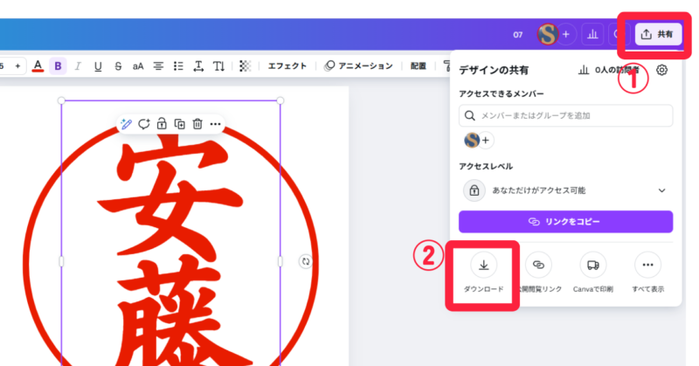Focus the メンバーまたはグループを追加 field
699x366 pixels.
[x=565, y=115]
